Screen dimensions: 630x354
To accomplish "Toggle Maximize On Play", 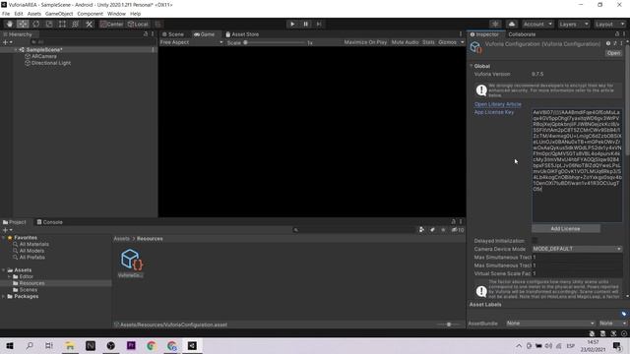I will [x=365, y=42].
